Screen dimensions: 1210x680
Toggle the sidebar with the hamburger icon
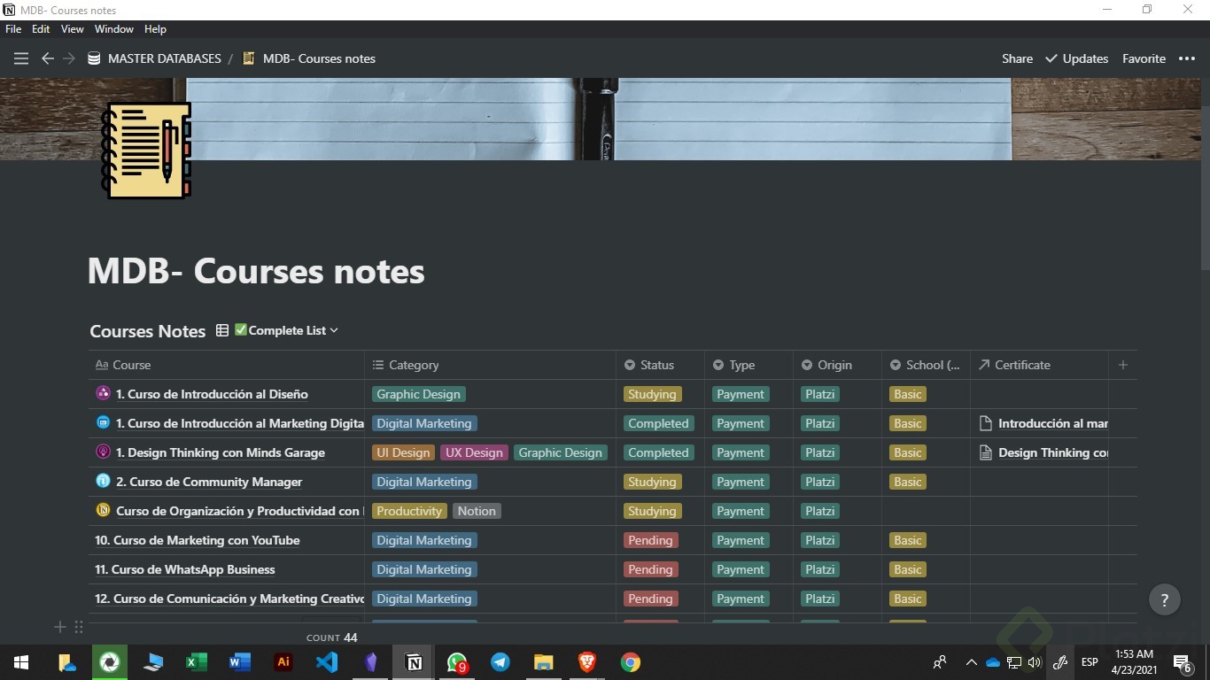21,58
